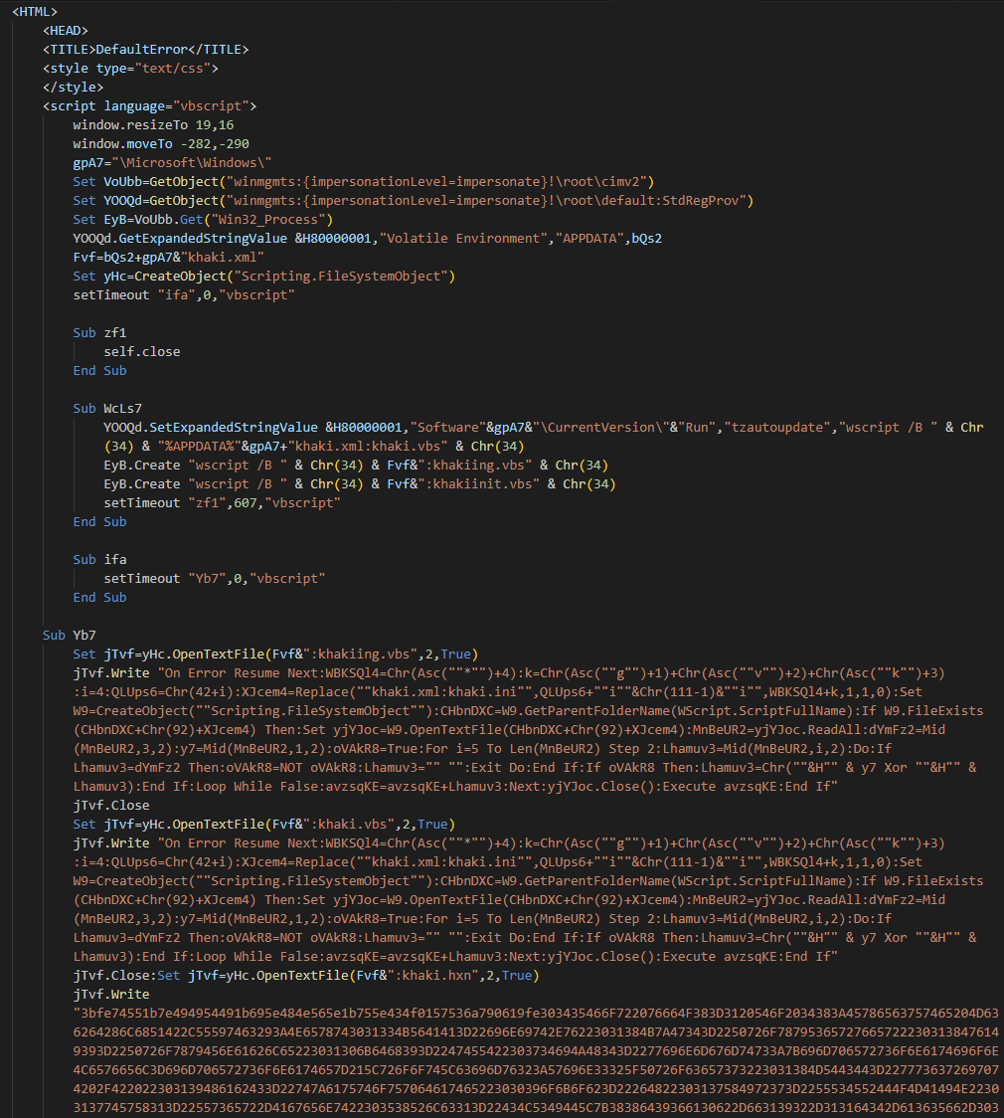Click the Sub Yb7 declaration
Screen dimensions: 1004x1118
point(70,636)
